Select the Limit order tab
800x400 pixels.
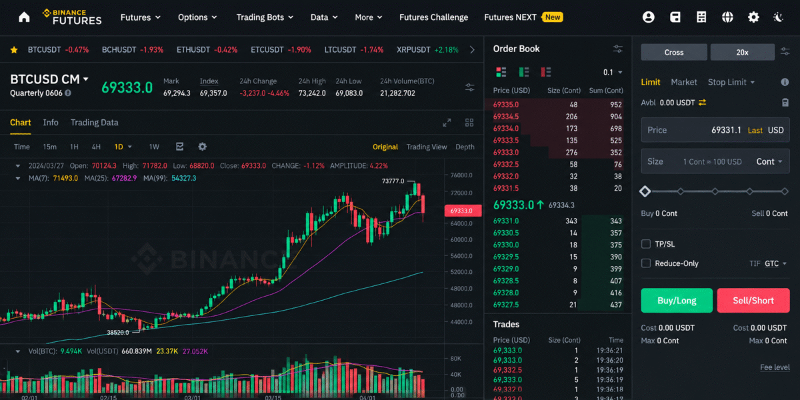[651, 82]
